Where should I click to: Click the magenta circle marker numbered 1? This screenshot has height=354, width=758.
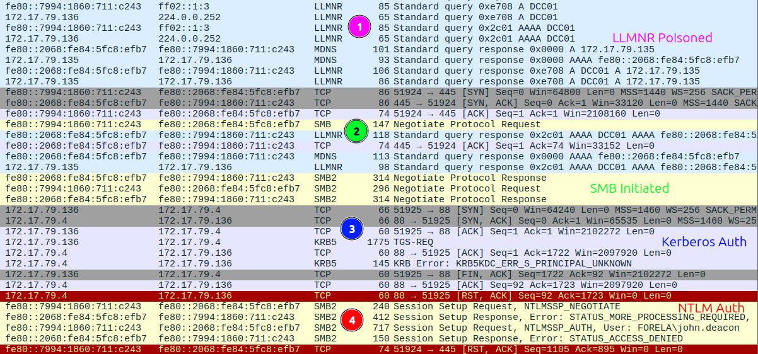pos(359,27)
